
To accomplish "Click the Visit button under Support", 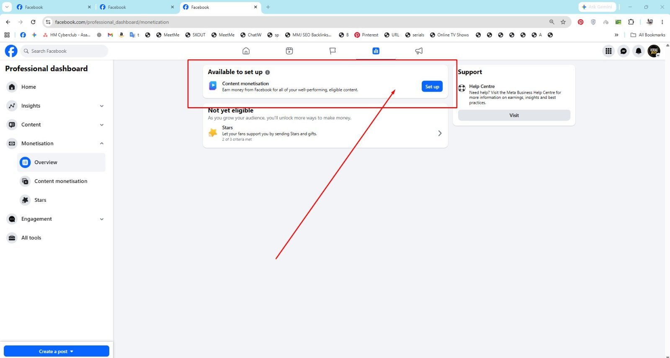I will point(514,115).
